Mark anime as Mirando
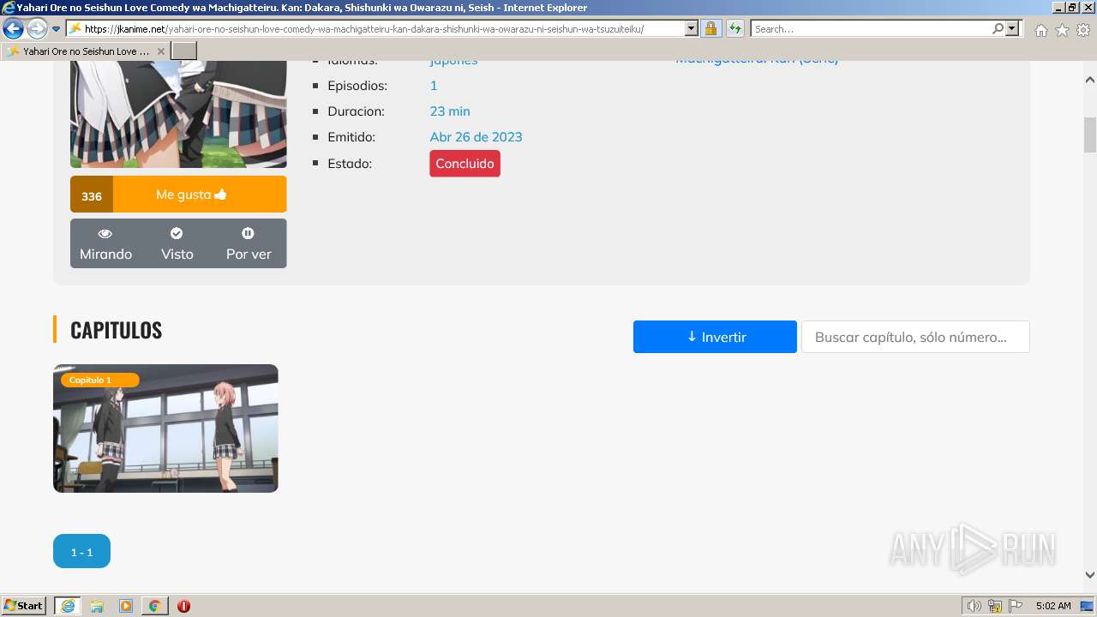 tap(105, 244)
